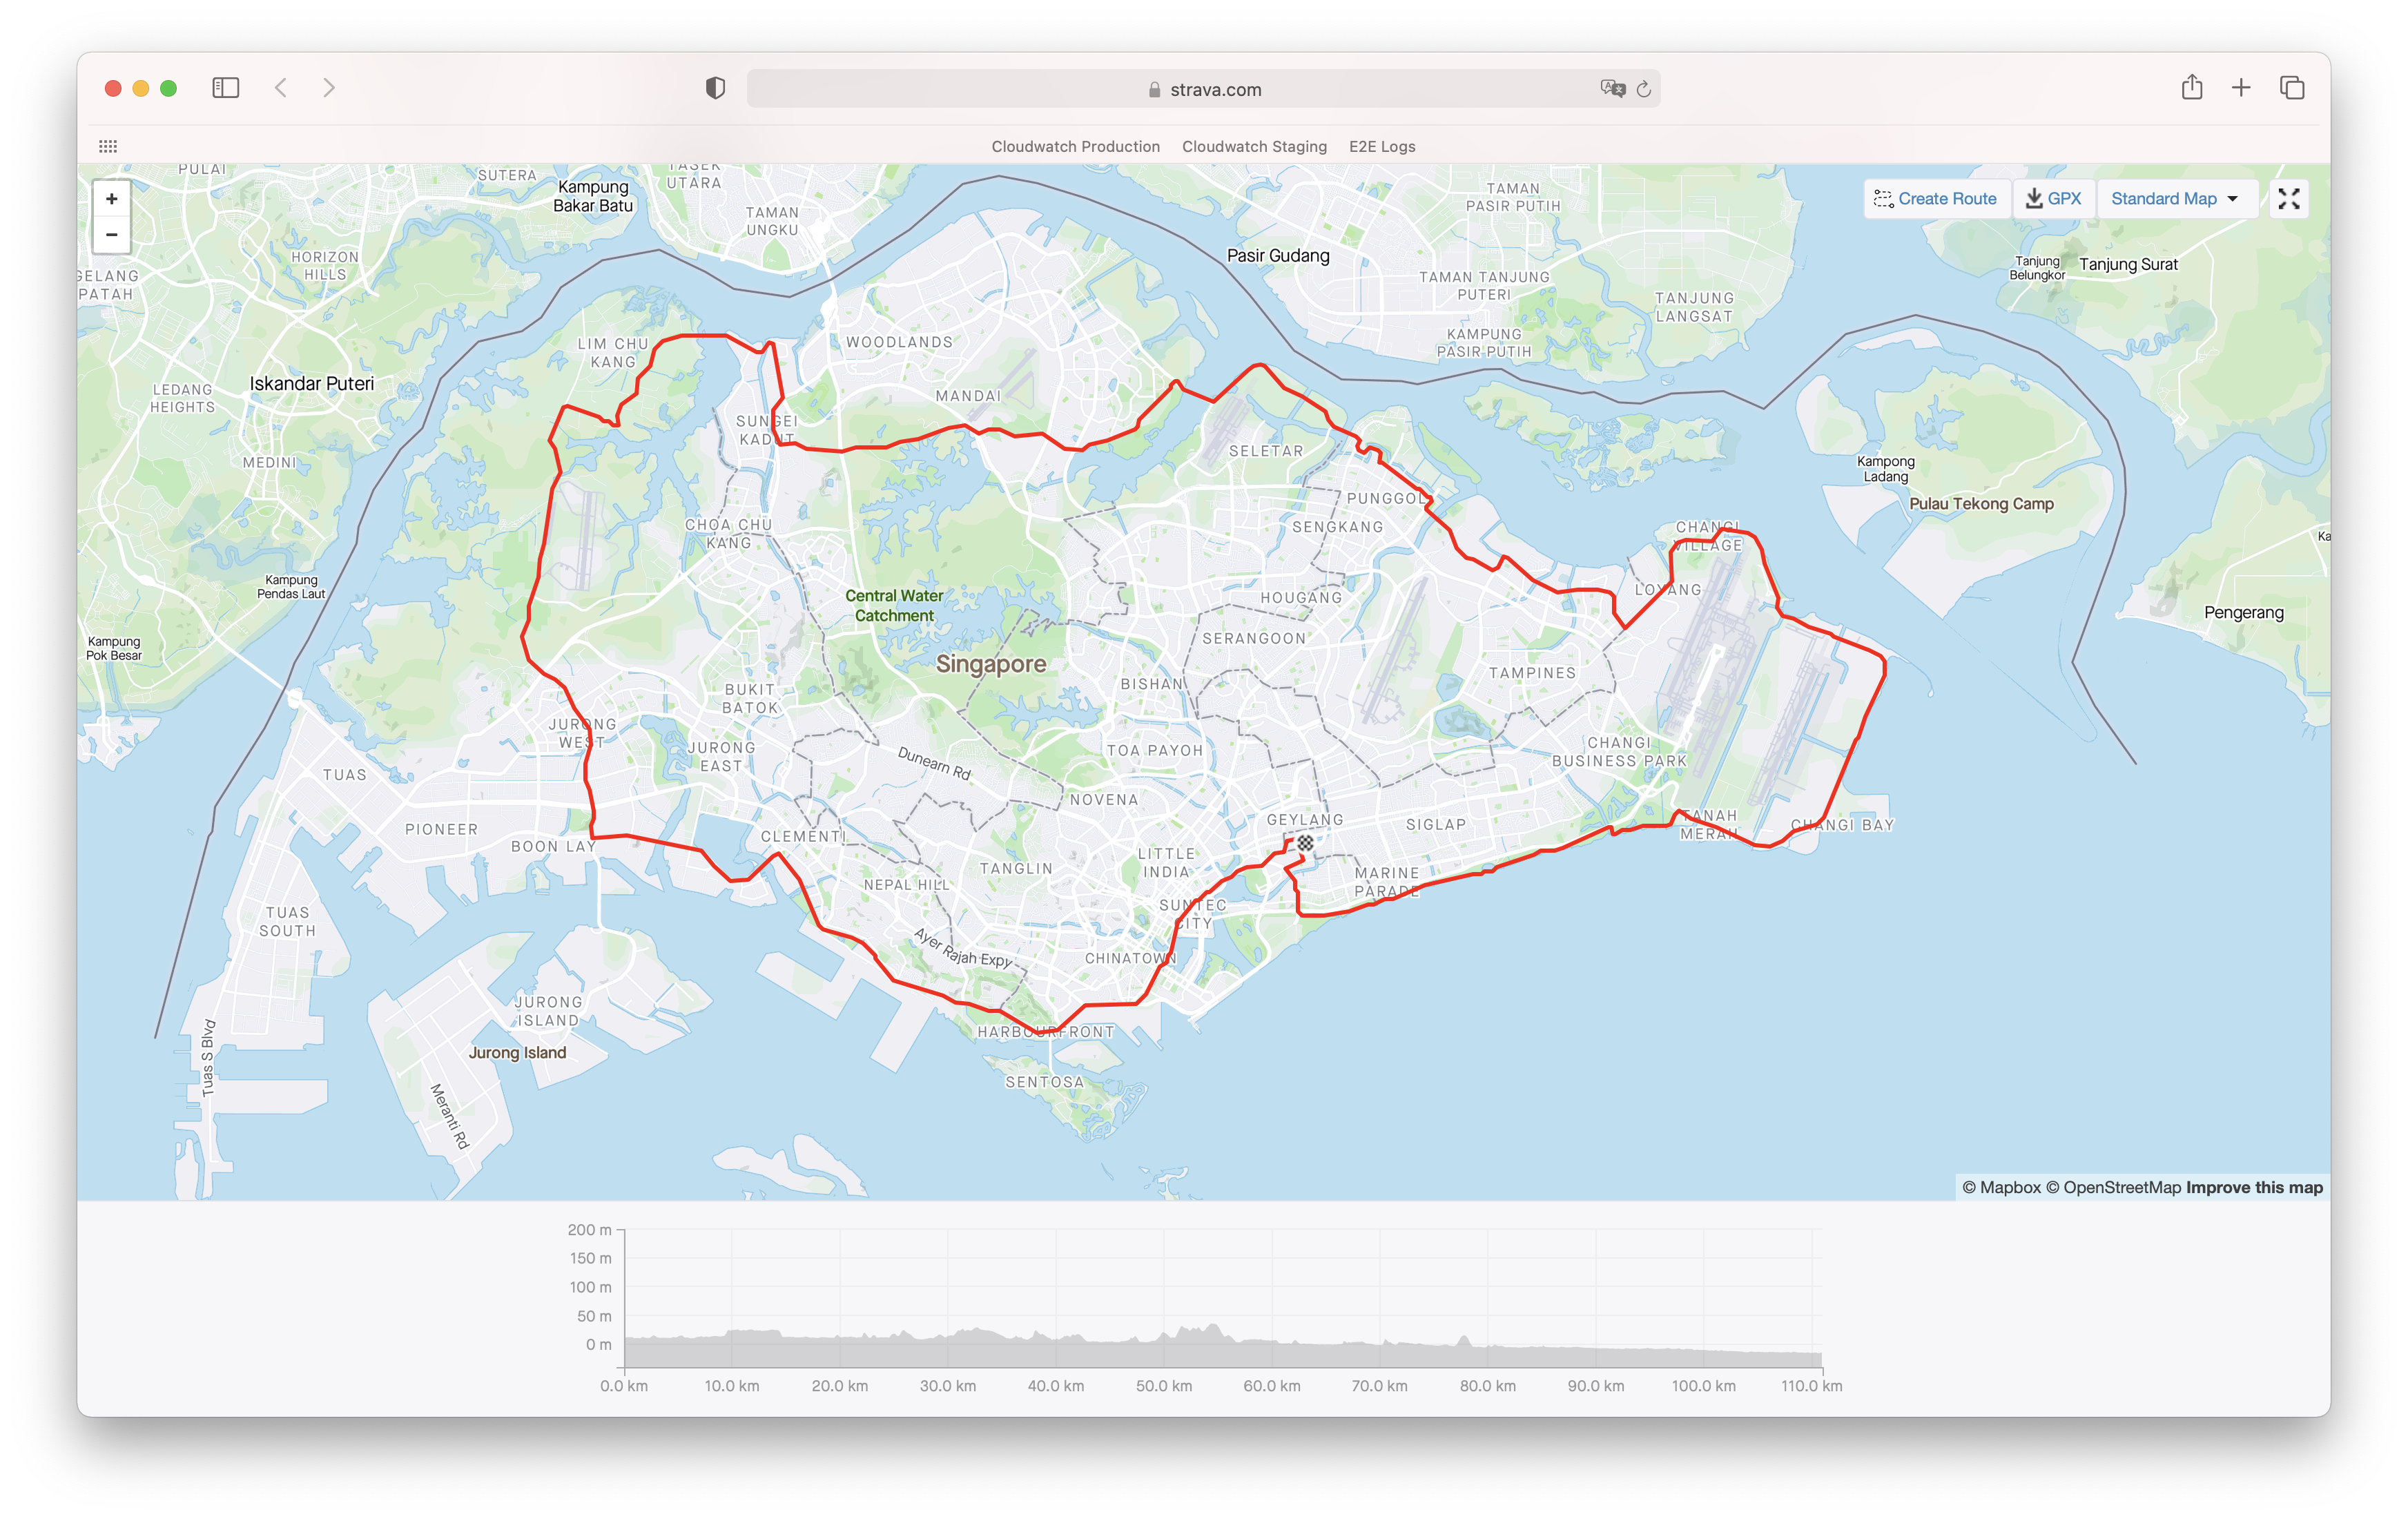Toggle fullscreen map view
2408x1519 pixels.
tap(2289, 199)
